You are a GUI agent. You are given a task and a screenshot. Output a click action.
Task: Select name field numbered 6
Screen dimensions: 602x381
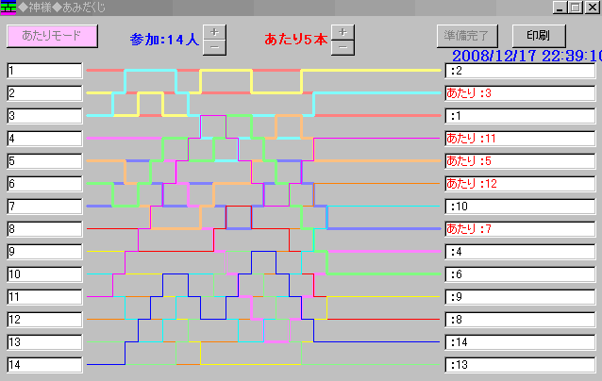point(44,184)
